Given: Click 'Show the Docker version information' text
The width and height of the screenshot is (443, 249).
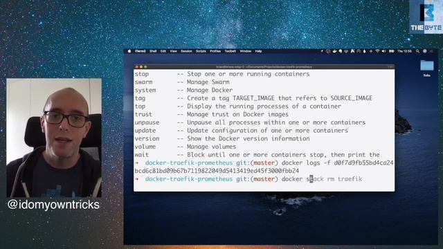Looking at the screenshot, I should tap(248, 138).
